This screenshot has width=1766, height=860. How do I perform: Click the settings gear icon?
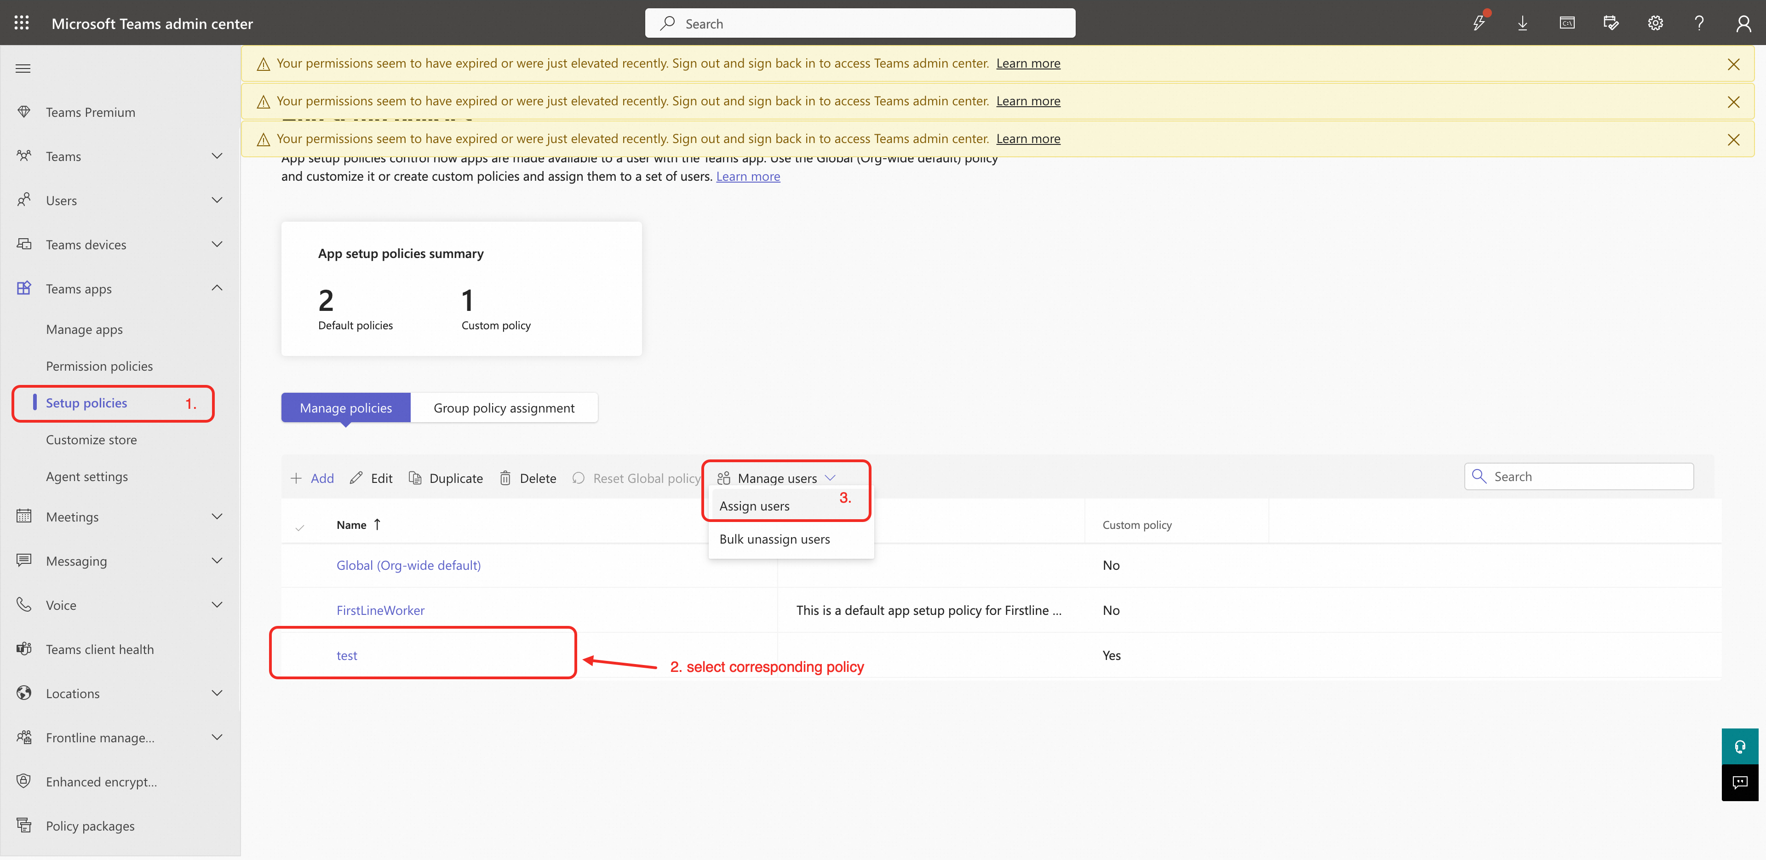click(x=1655, y=23)
